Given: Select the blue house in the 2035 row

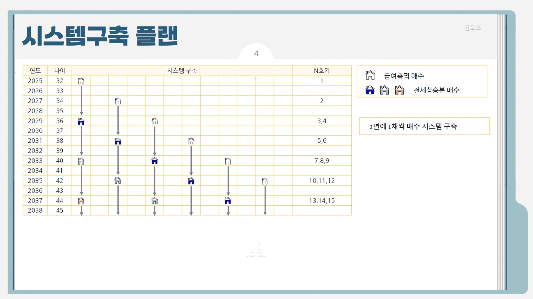Looking at the screenshot, I should (191, 181).
